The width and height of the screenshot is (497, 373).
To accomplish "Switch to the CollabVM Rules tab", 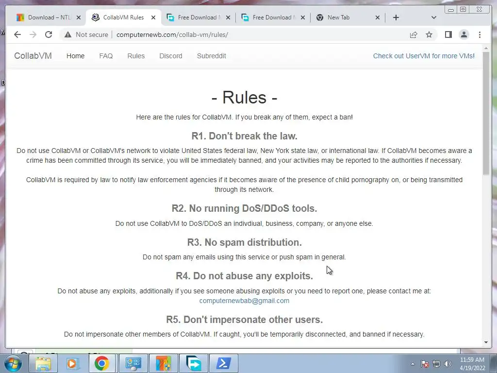I will (124, 17).
